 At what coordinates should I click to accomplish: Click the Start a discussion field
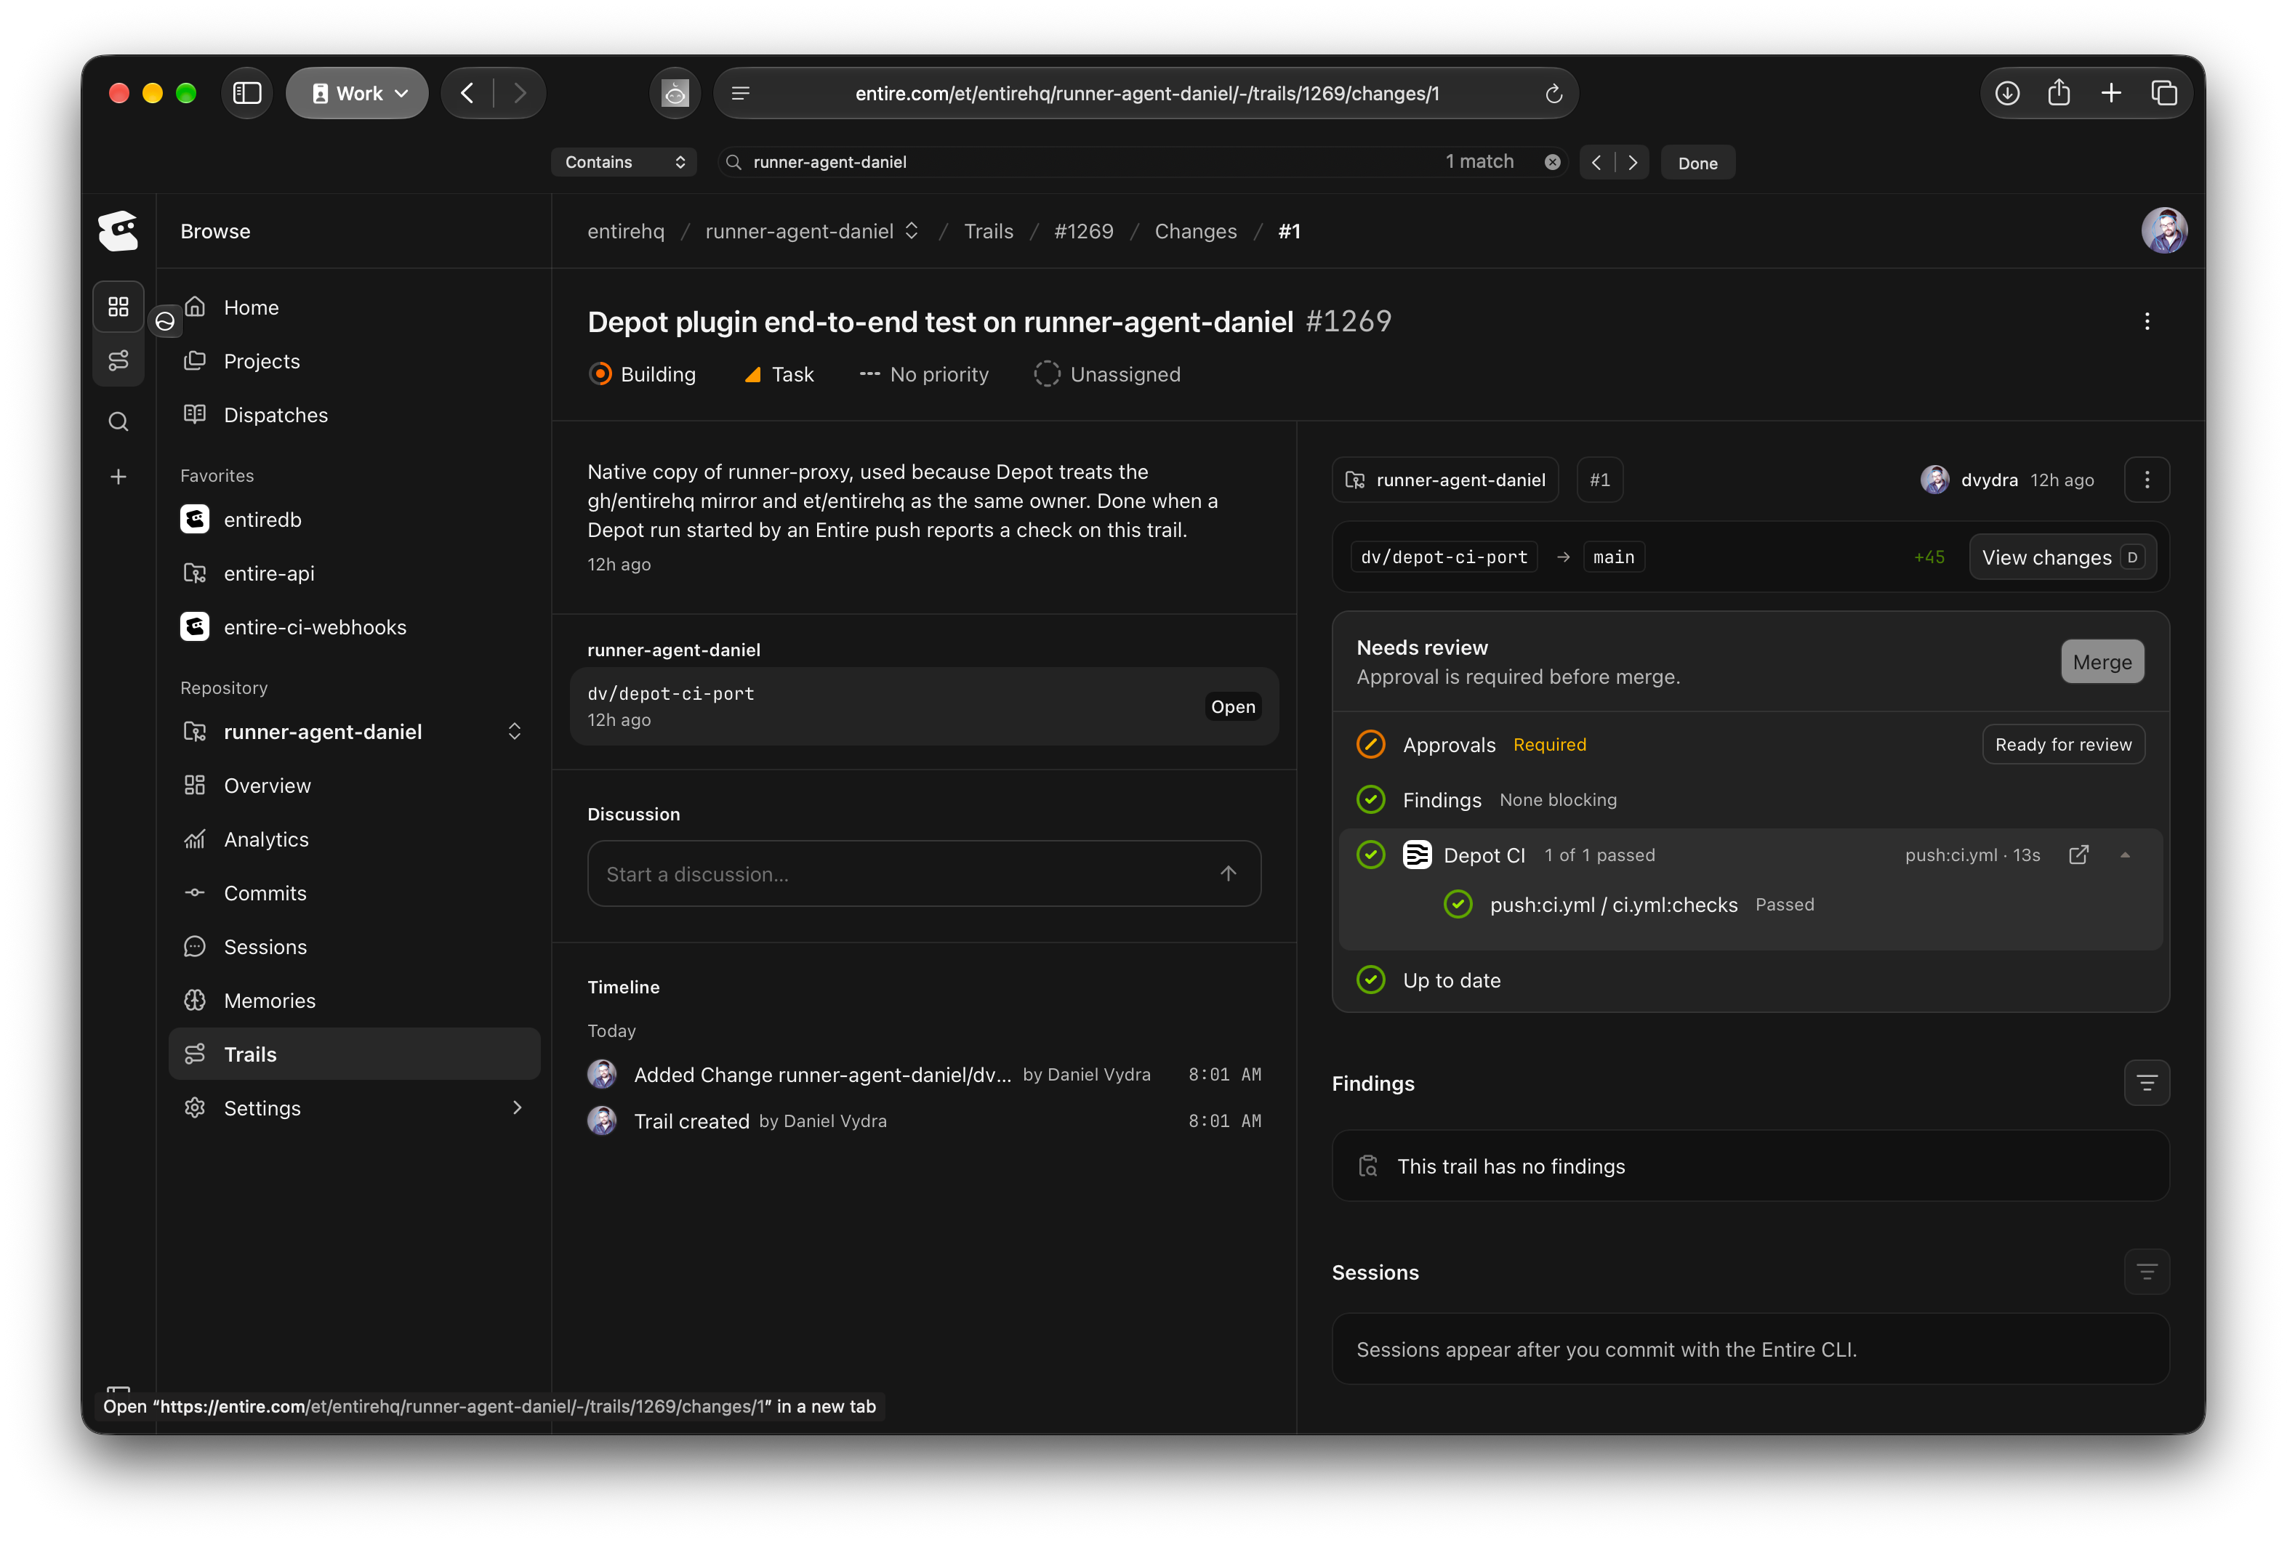pyautogui.click(x=924, y=873)
